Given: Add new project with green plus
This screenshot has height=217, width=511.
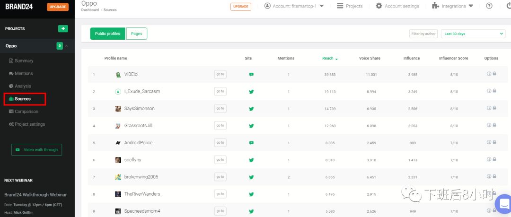Looking at the screenshot, I should click(x=63, y=29).
